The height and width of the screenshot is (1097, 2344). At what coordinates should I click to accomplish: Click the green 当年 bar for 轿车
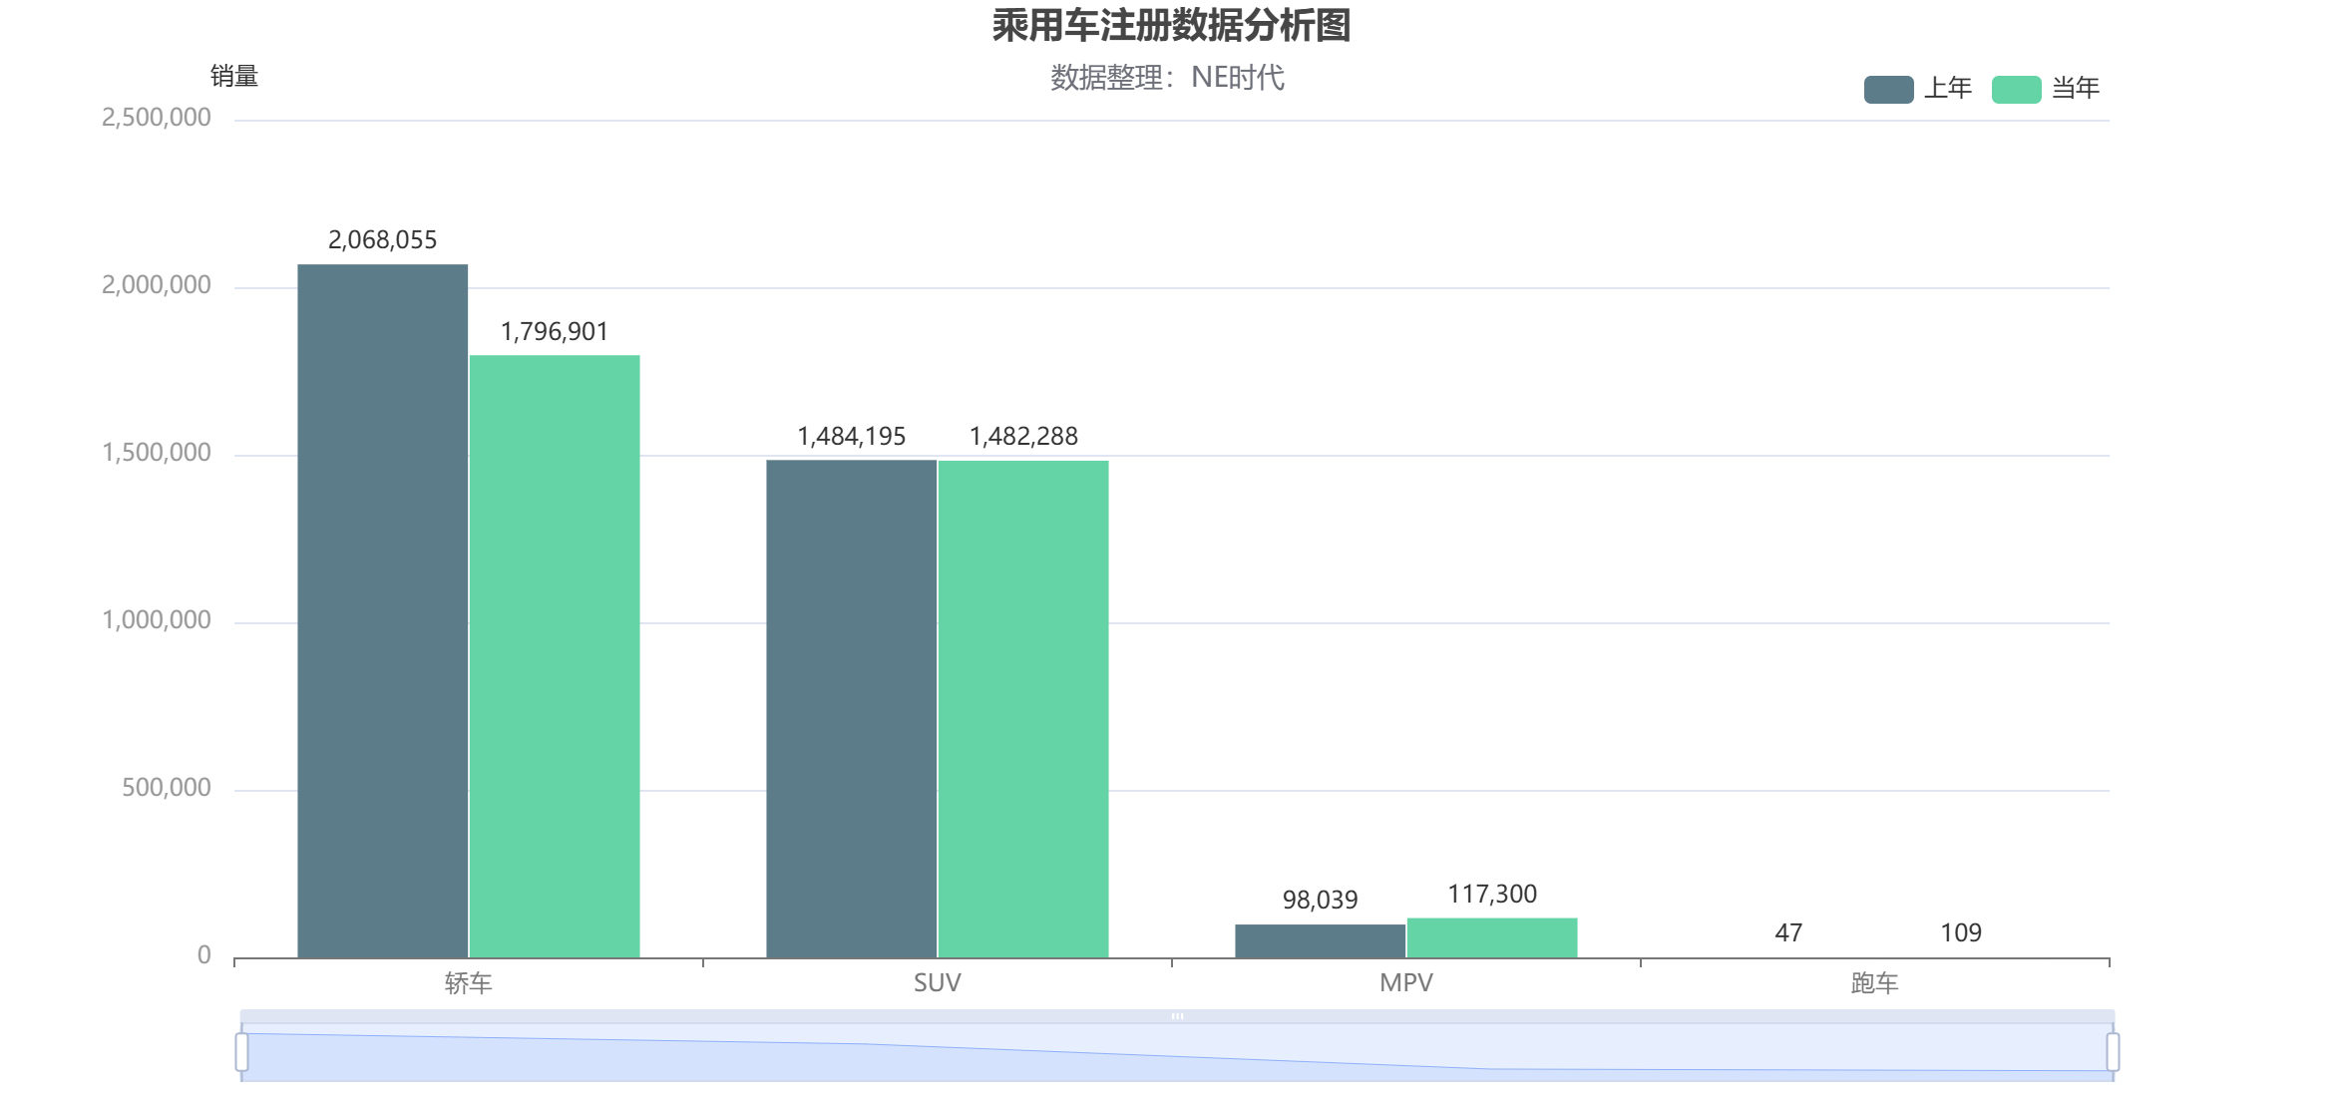pyautogui.click(x=555, y=656)
